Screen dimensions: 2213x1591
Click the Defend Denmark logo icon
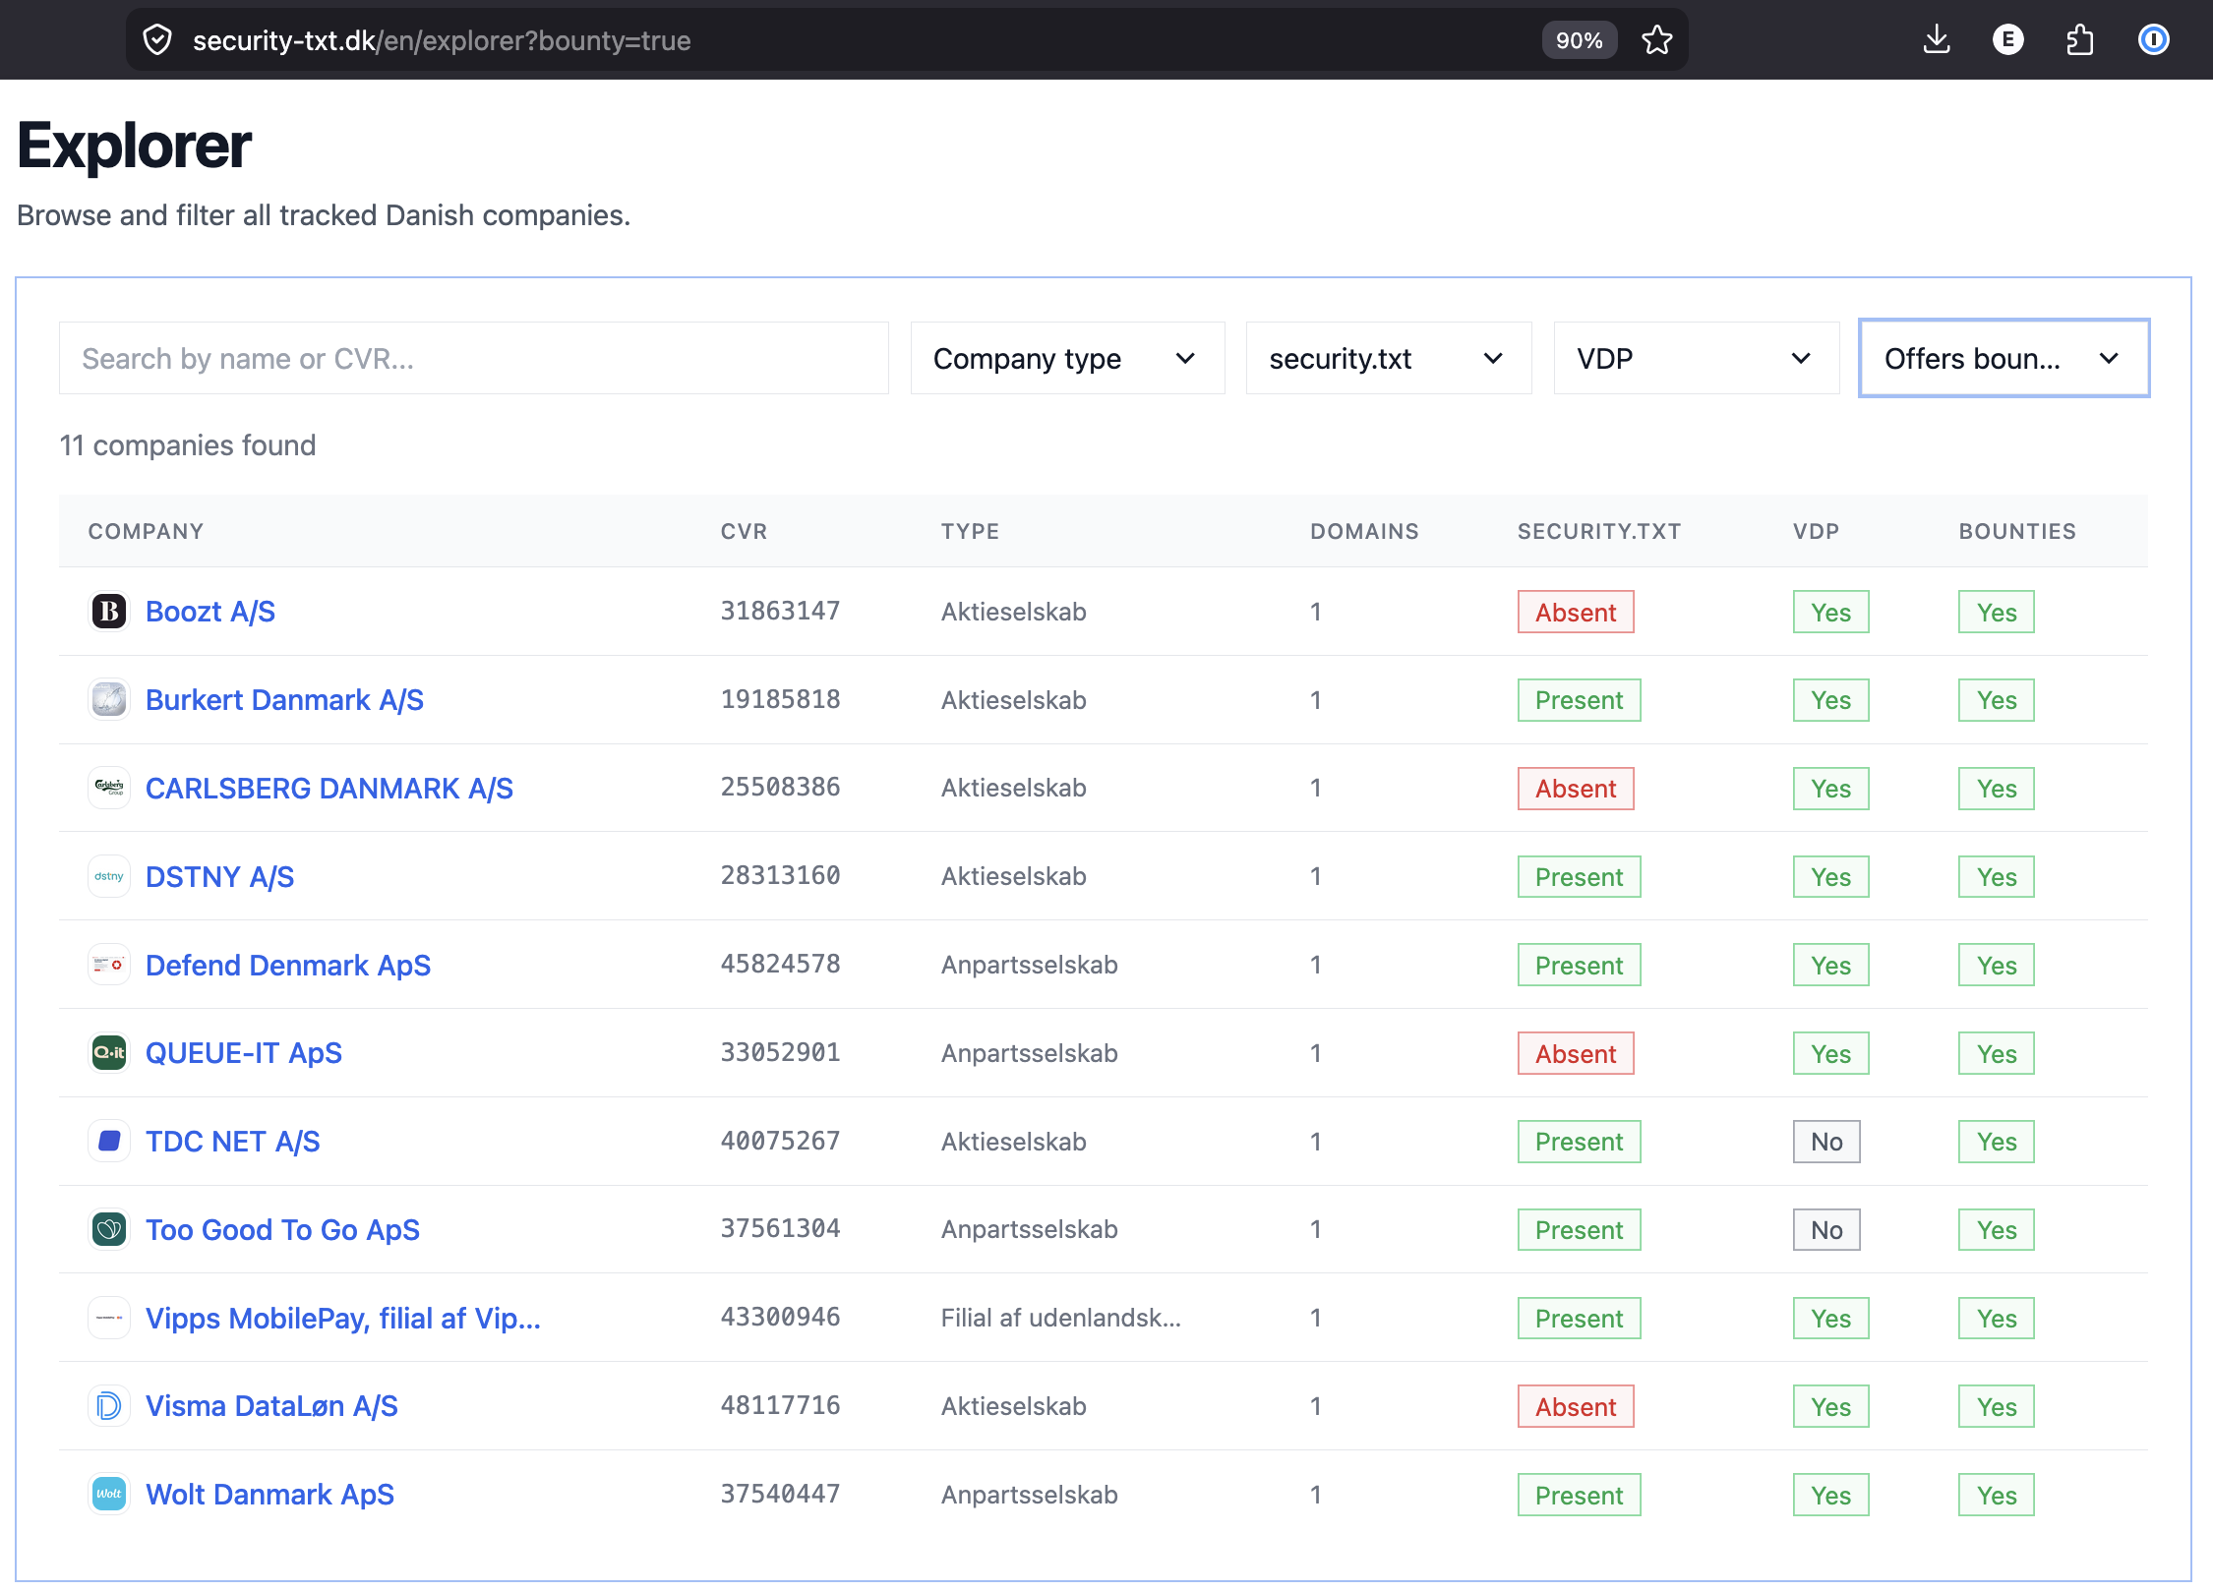(109, 965)
